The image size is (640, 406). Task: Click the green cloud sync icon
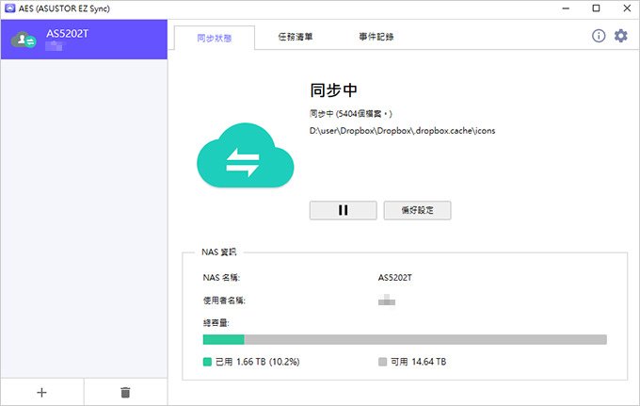pos(246,155)
